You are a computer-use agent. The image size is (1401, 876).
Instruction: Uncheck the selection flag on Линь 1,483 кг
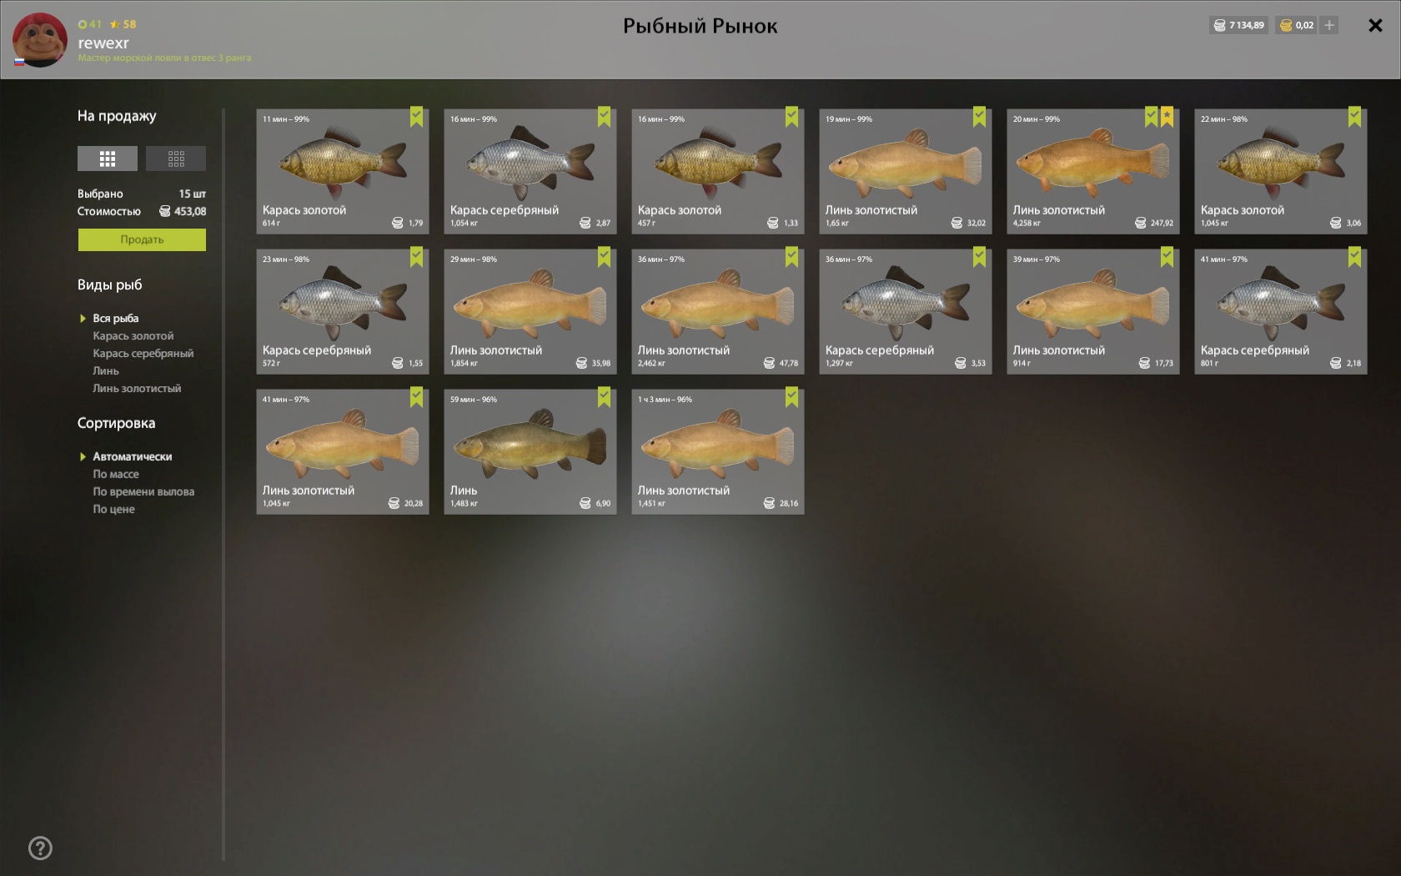[x=604, y=397]
